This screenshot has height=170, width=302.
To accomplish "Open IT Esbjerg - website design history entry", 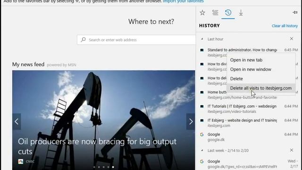I will tap(249, 123).
